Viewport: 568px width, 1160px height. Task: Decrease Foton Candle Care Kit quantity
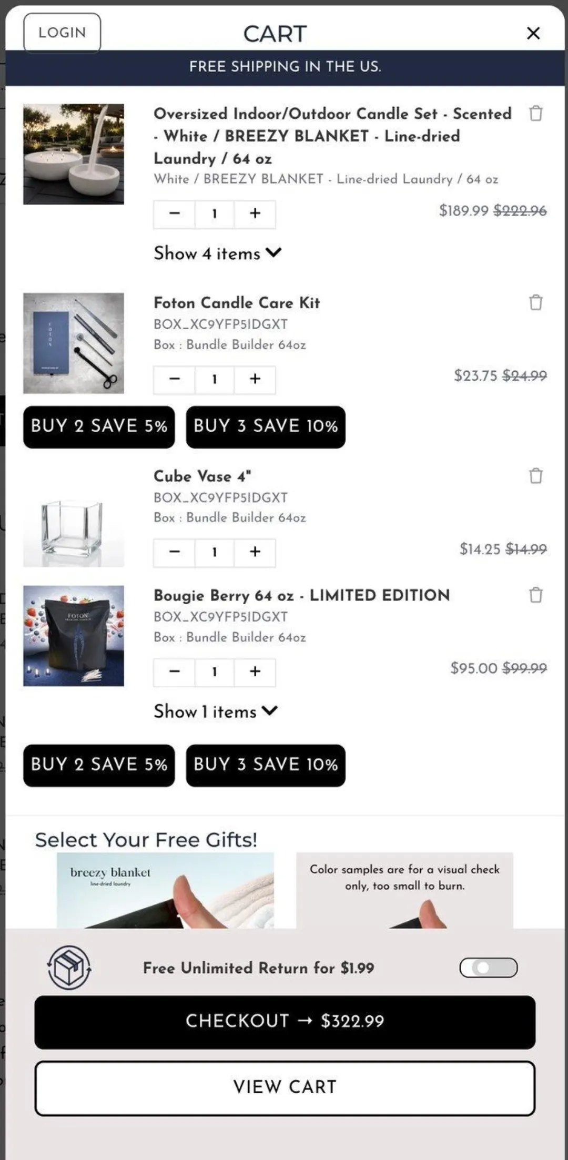[x=175, y=379]
